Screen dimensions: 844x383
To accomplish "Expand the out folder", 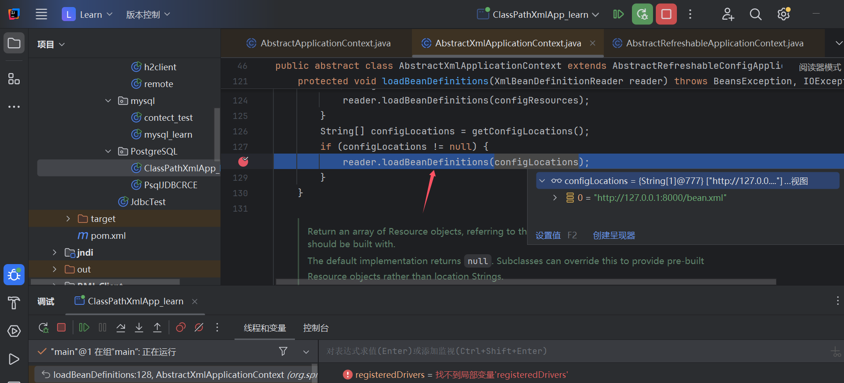I will point(55,269).
